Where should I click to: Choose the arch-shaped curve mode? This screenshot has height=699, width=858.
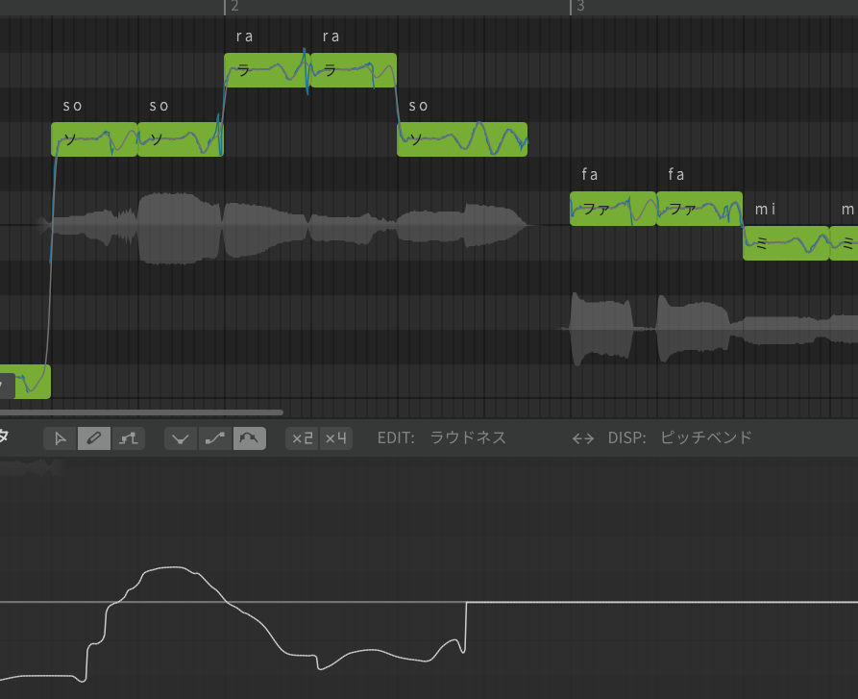click(250, 438)
